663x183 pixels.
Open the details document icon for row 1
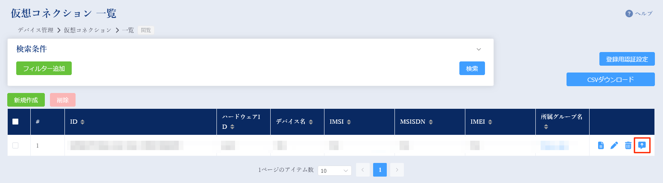(x=601, y=145)
